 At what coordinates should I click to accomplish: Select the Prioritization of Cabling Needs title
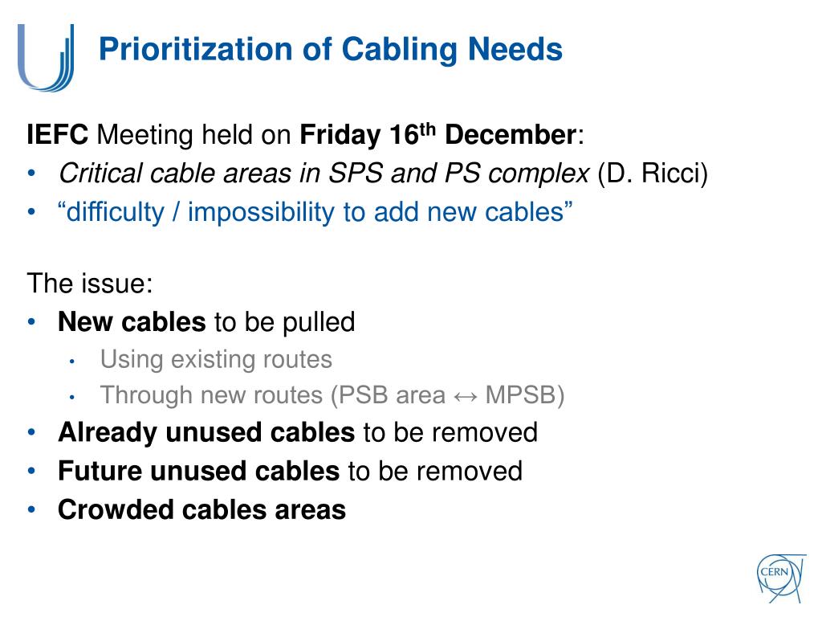pos(331,49)
